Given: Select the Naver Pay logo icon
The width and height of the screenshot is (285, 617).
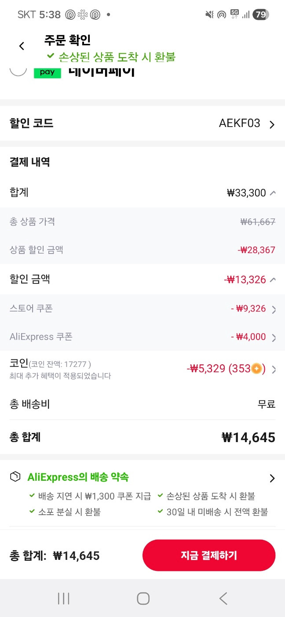Looking at the screenshot, I should pos(47,71).
